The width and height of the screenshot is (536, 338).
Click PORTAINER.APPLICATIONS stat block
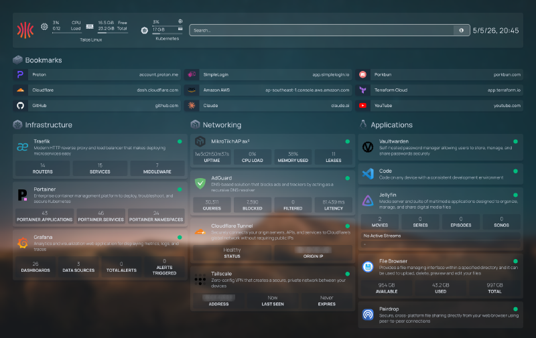click(44, 216)
